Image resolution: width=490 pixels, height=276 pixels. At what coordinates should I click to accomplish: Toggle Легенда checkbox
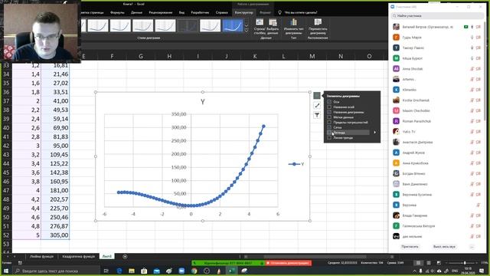point(329,133)
